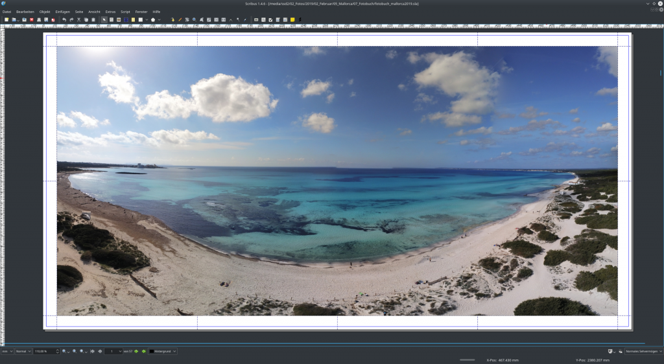Click the Cut scissors icon
This screenshot has width=664, height=364.
click(79, 20)
